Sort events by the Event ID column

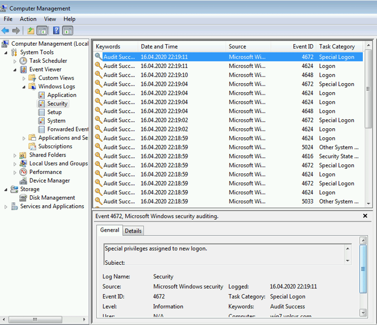click(x=303, y=47)
